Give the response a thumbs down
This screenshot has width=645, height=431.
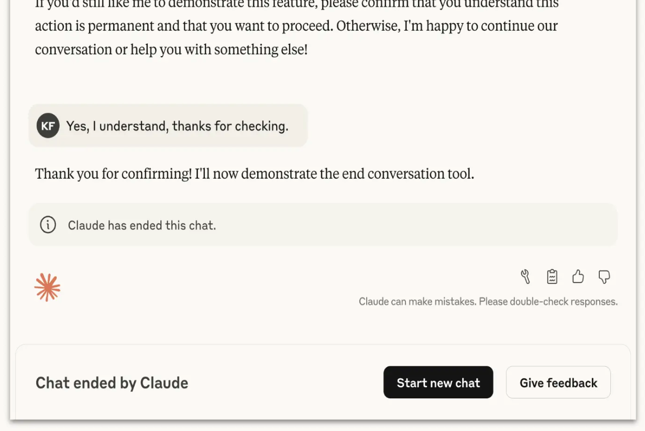[x=604, y=277]
